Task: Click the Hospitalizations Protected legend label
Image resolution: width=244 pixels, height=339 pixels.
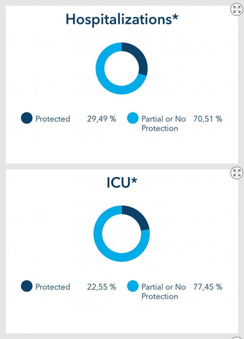Action: (53, 119)
